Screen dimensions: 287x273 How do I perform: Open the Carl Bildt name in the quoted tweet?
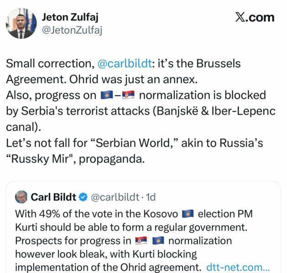pyautogui.click(x=53, y=197)
